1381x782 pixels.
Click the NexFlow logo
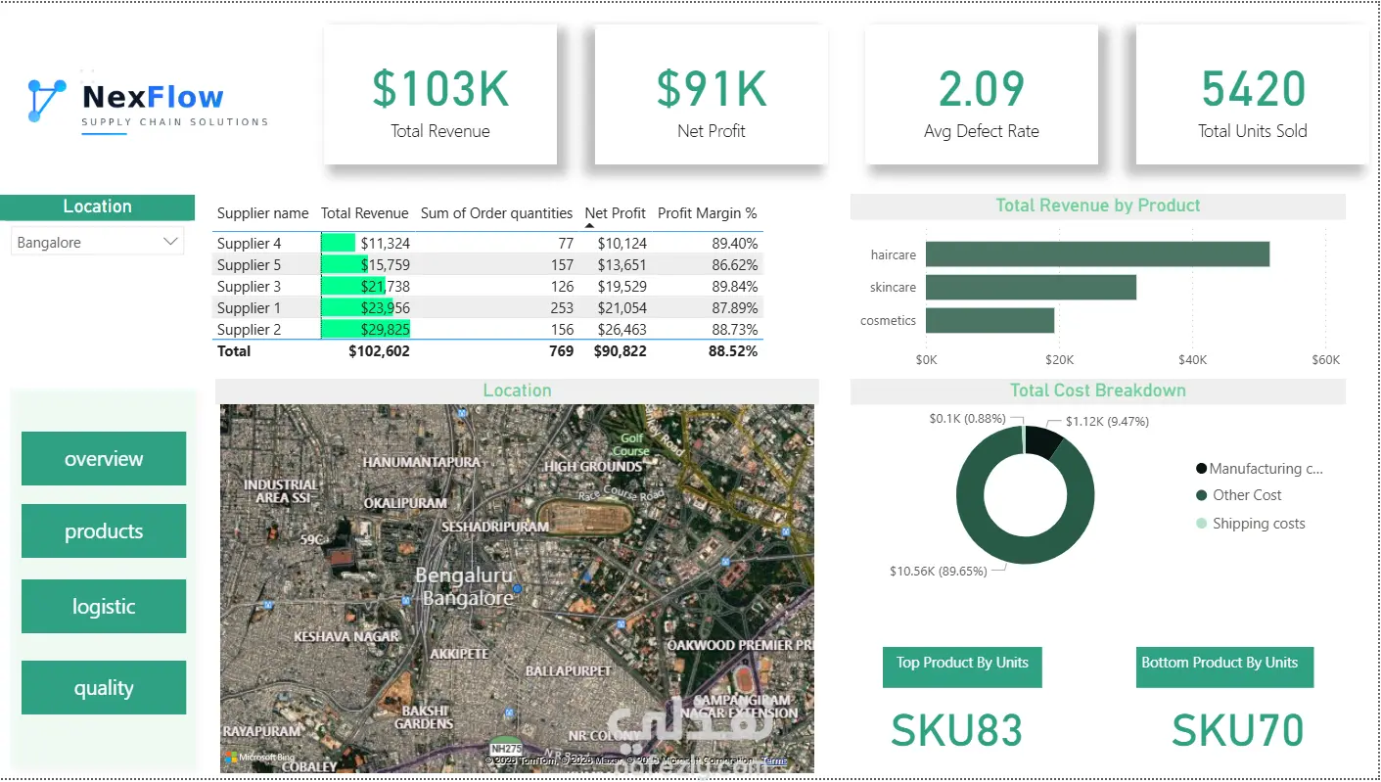point(147,103)
